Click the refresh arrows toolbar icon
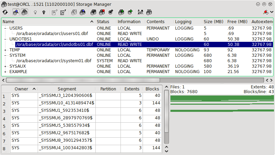The height and width of the screenshot is (155, 275). click(5, 12)
